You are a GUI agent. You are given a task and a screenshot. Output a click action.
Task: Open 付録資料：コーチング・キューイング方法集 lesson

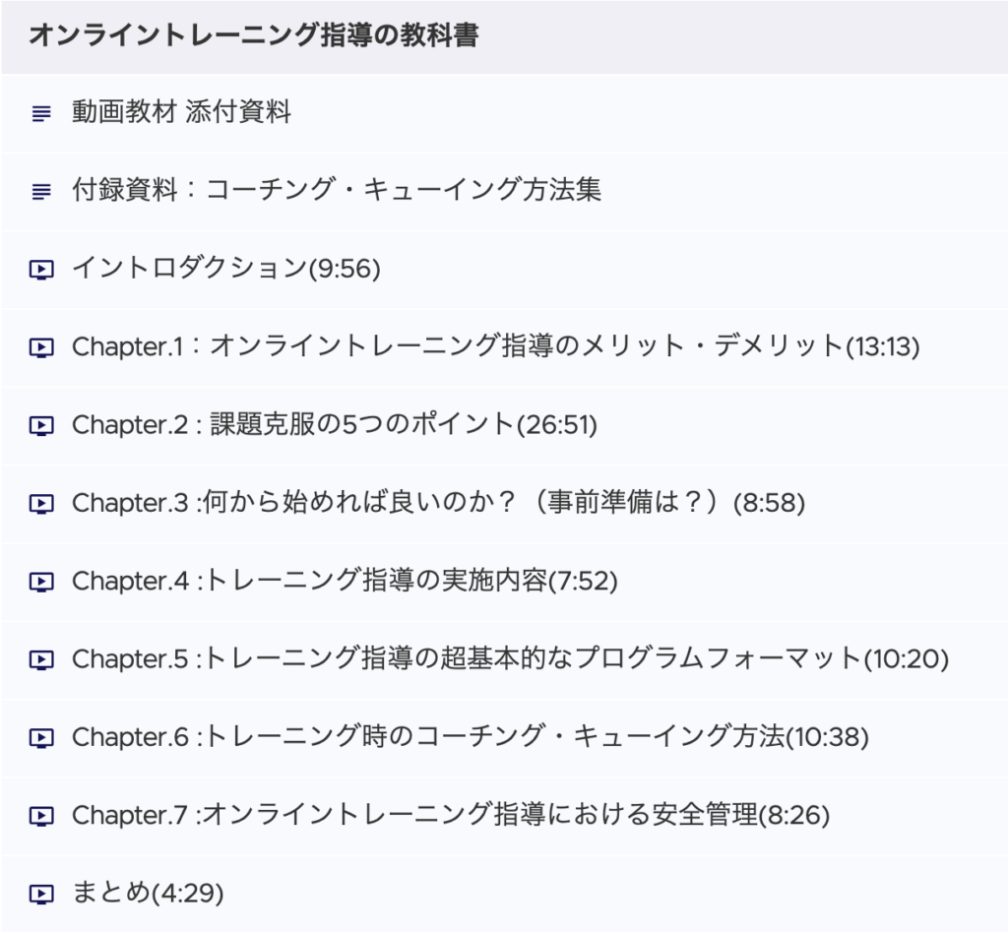tap(504, 191)
